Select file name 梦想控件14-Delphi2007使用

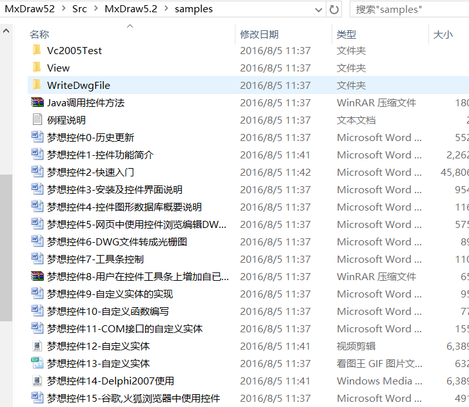click(x=110, y=381)
